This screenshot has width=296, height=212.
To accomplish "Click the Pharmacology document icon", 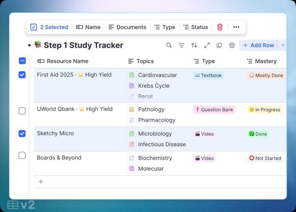I will (x=132, y=120).
